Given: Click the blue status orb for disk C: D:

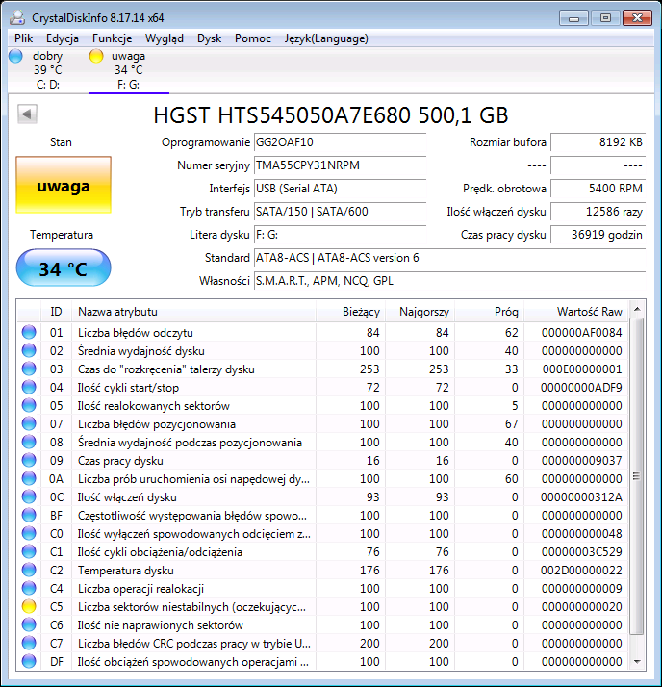Looking at the screenshot, I should (x=15, y=56).
